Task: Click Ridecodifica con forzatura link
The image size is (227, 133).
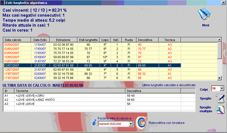Action: coord(167,123)
